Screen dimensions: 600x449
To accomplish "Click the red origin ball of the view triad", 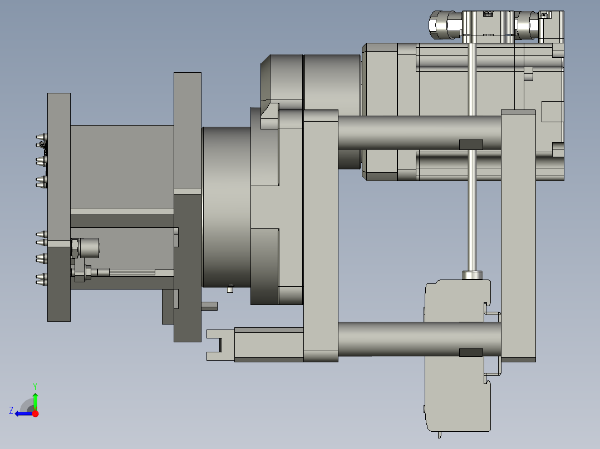I will coord(35,413).
